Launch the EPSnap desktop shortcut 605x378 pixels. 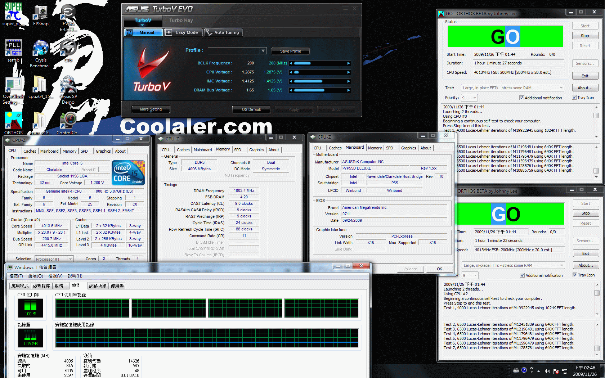click(41, 15)
